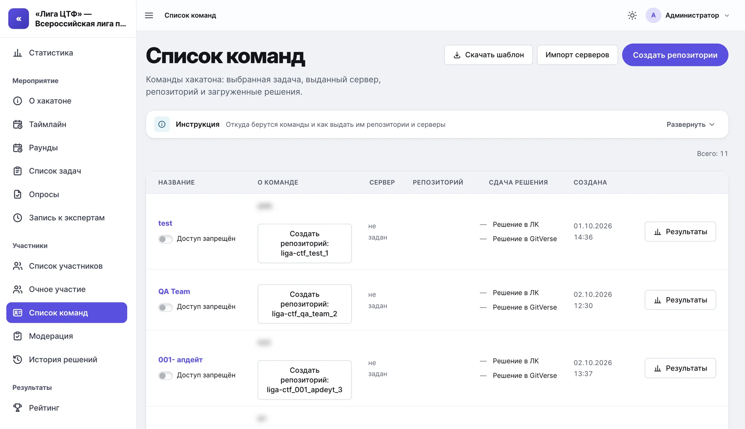This screenshot has height=429, width=745.
Task: Click the Название column header
Action: (x=177, y=182)
